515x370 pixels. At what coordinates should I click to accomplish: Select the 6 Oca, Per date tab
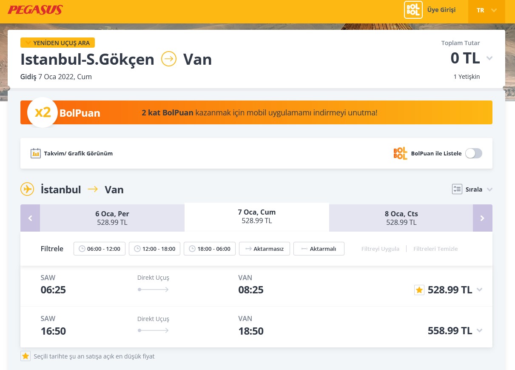[x=112, y=218]
